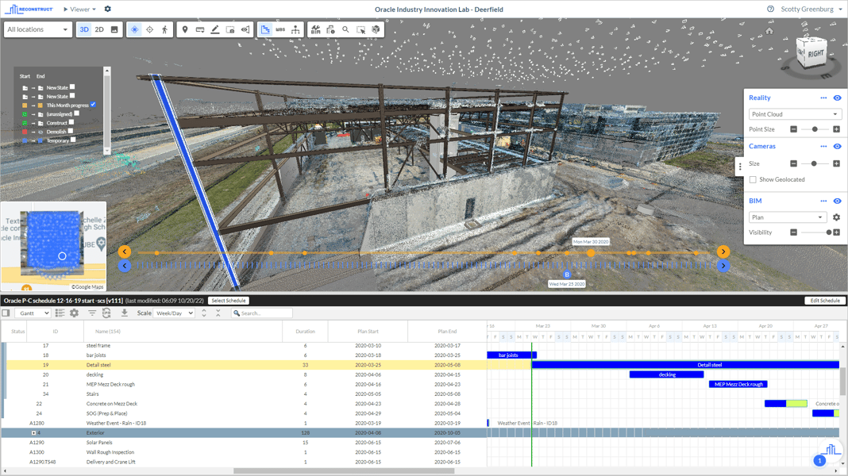Click the export download icon in schedule toolbar
Viewport: 848px width, 476px height.
[x=125, y=313]
